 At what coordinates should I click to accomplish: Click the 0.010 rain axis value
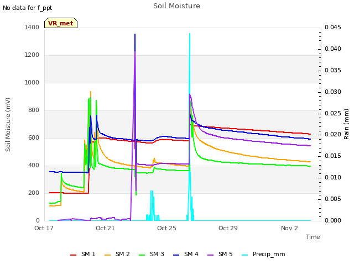click(x=333, y=178)
